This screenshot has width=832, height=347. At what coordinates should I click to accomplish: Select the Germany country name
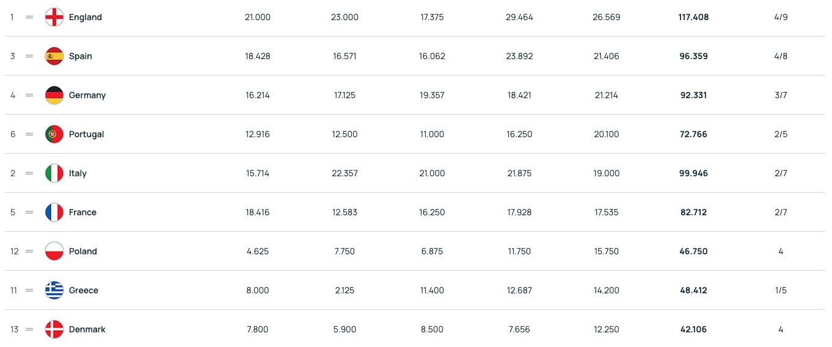[87, 95]
